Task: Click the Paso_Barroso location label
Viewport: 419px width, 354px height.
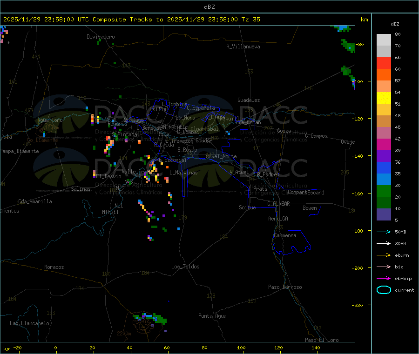Action: coord(285,287)
